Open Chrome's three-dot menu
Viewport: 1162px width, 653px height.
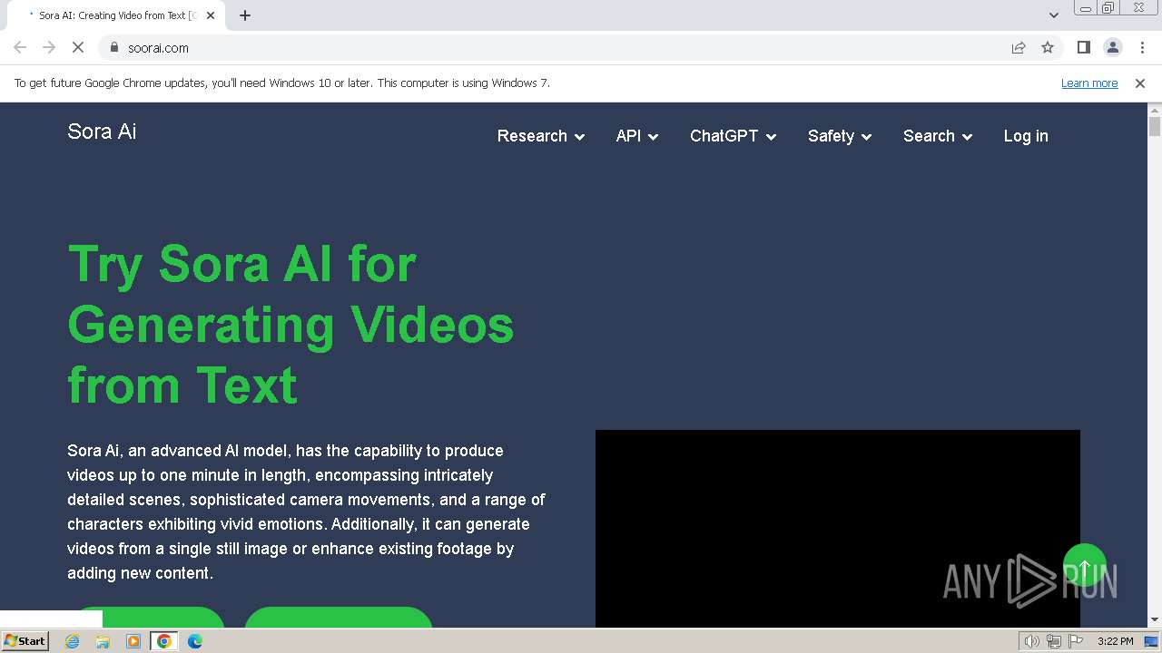[x=1142, y=48]
